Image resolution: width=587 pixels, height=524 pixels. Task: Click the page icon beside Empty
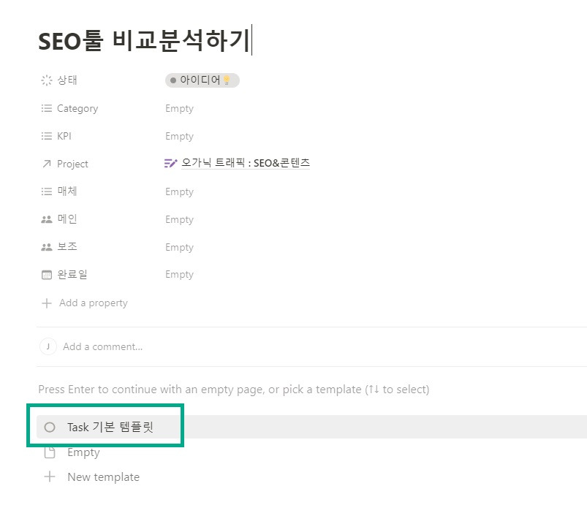50,452
